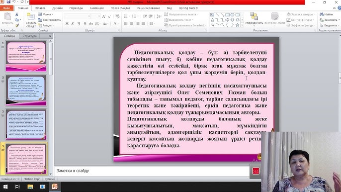Open Направление текста dropdown

(x=181, y=14)
